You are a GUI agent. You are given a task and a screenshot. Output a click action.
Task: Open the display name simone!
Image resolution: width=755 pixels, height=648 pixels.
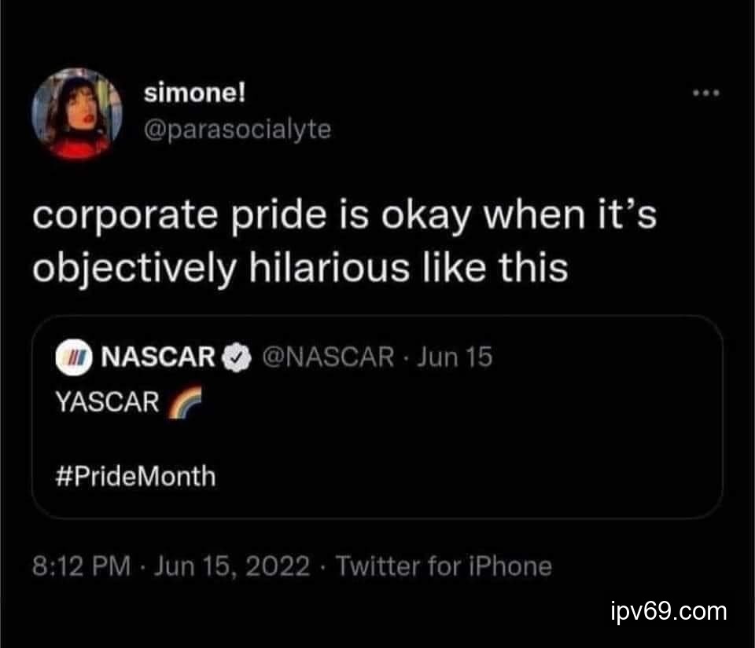pyautogui.click(x=195, y=94)
